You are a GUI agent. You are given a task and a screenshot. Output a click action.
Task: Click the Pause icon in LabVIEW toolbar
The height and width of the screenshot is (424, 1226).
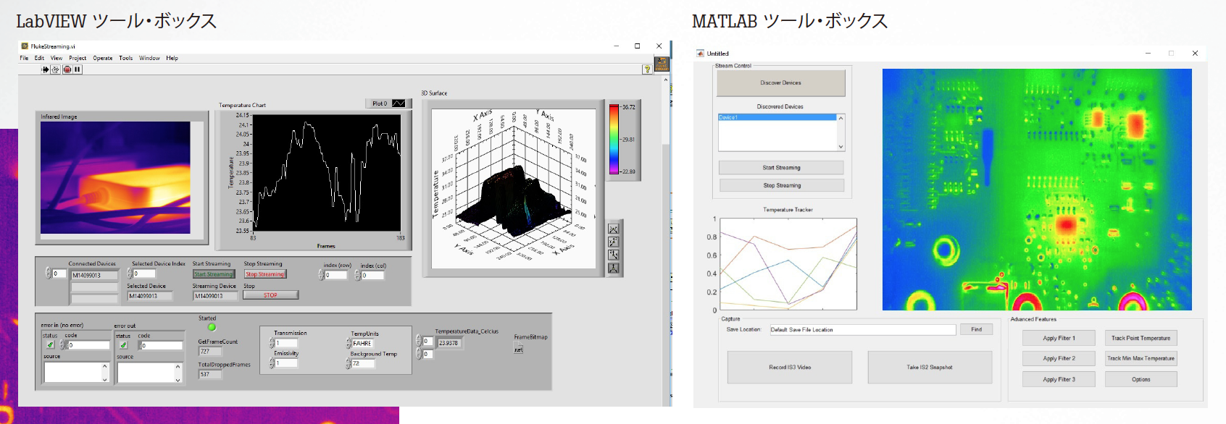(77, 69)
